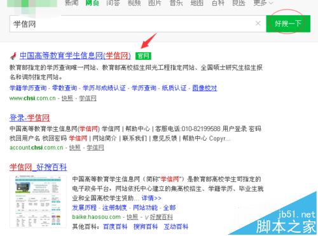318x236 pixels.
Task: Open the 学信网_好搜百科 result
Action: point(38,167)
